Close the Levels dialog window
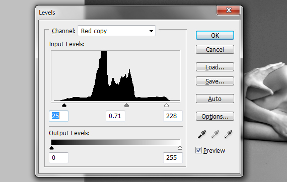The image size is (287, 182). coord(229,10)
